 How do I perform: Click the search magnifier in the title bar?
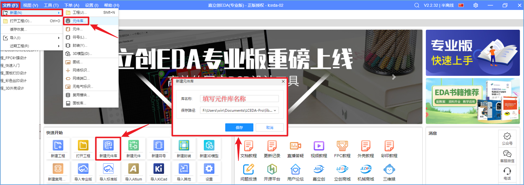coord(417,5)
